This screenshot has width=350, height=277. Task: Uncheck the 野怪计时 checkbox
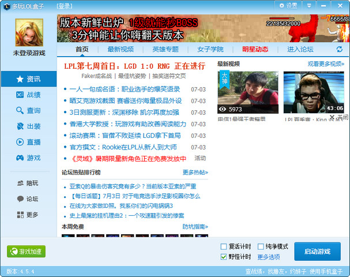tap(224, 257)
